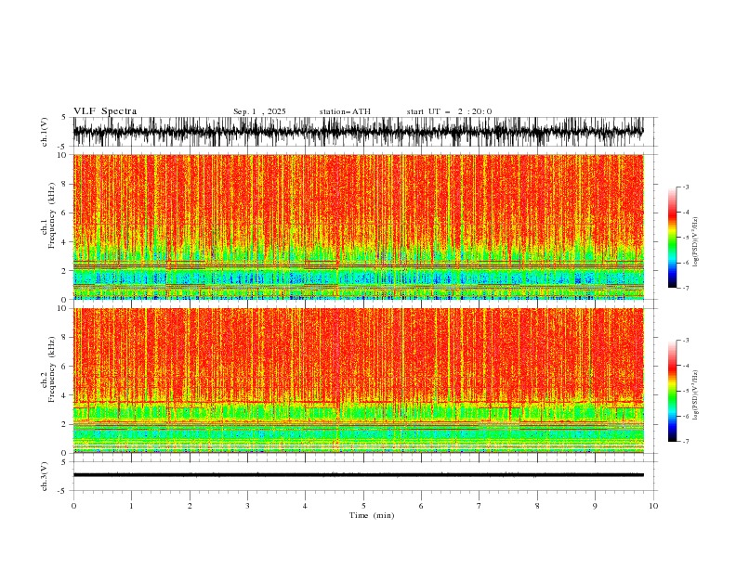
Task: Click the 'start UT = 2:20:0' label
Action: point(449,111)
